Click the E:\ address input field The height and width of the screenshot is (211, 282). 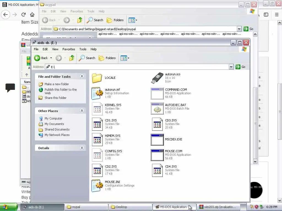coord(137,67)
